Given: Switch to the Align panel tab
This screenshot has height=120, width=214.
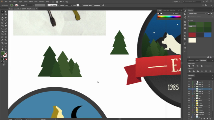Looking at the screenshot, I should (x=197, y=60).
